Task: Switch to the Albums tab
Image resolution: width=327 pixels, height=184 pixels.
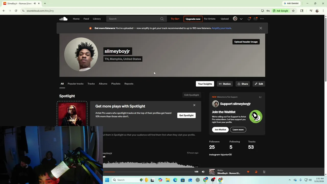Action: pos(103,84)
